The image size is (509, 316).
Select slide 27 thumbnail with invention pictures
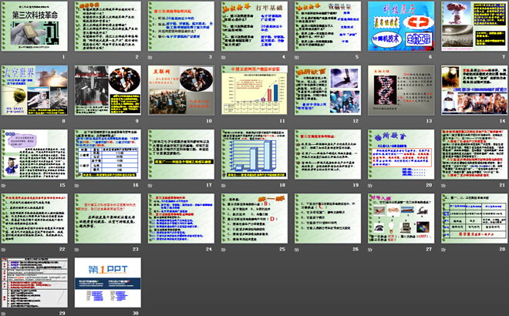[x=401, y=218]
